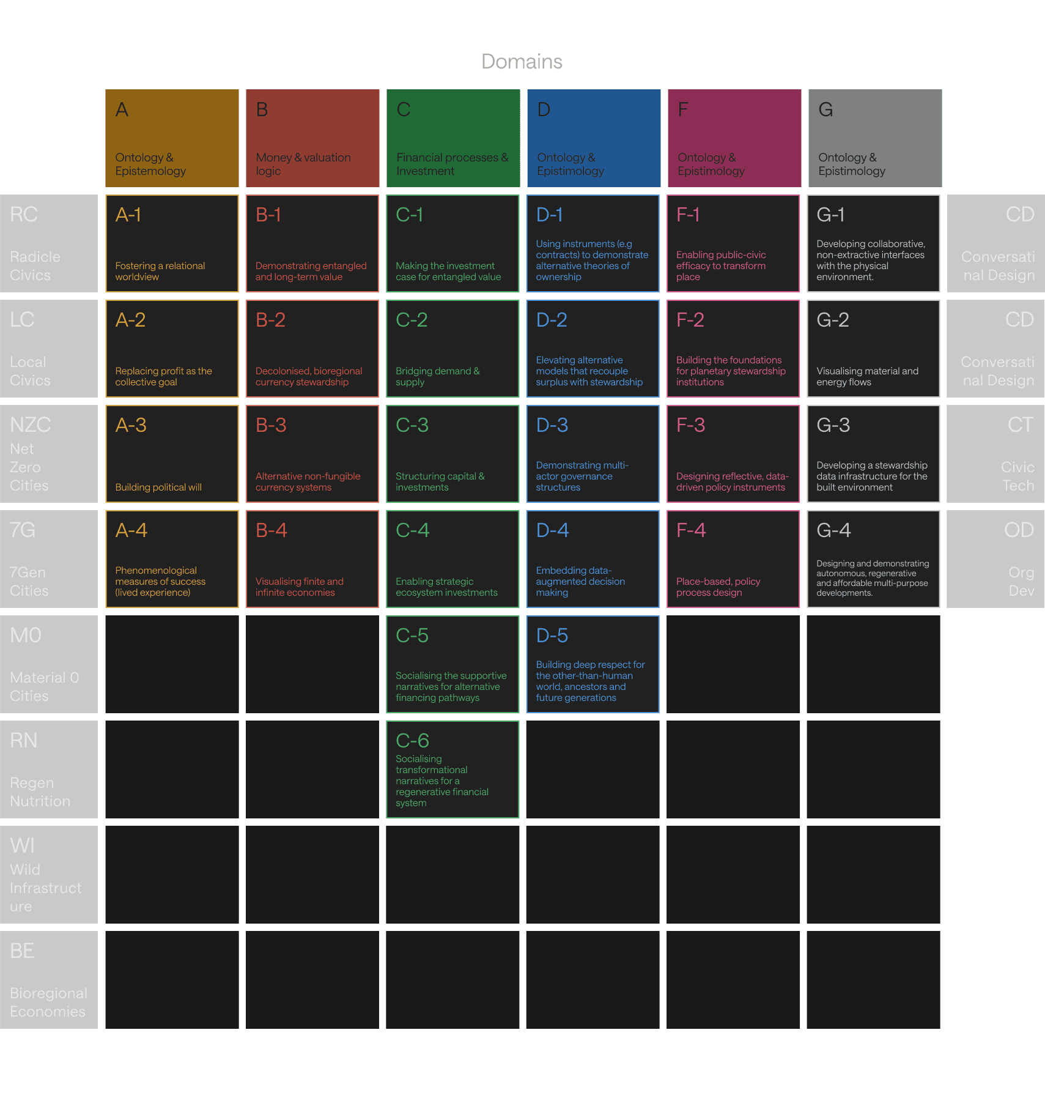Click the gray domain G header tile

pos(875,138)
